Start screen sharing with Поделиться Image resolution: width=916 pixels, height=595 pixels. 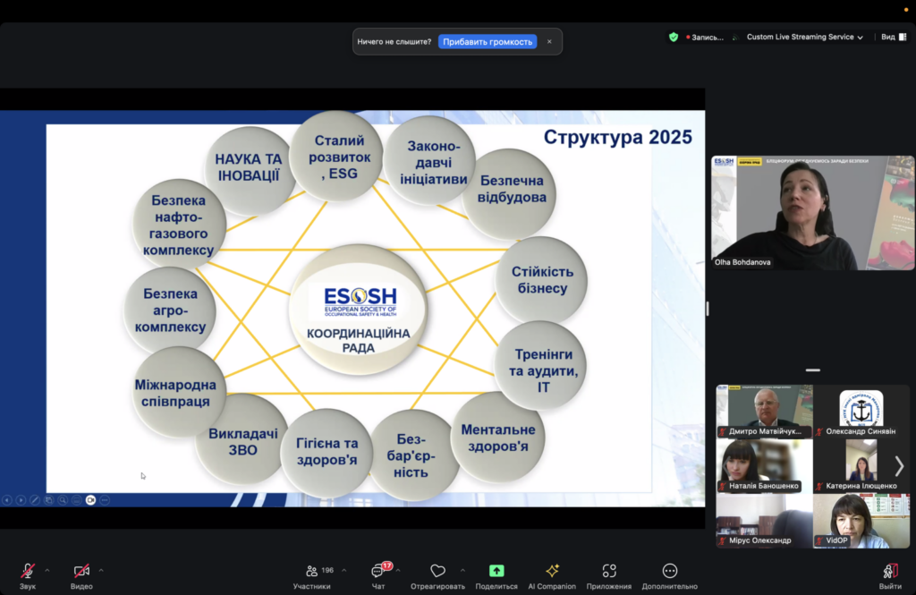496,572
